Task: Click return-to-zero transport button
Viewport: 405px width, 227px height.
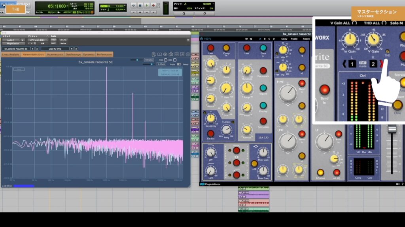Action: point(134,12)
